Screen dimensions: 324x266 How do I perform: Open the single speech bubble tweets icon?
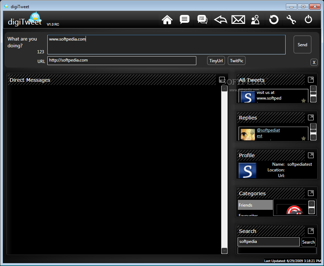(x=185, y=20)
